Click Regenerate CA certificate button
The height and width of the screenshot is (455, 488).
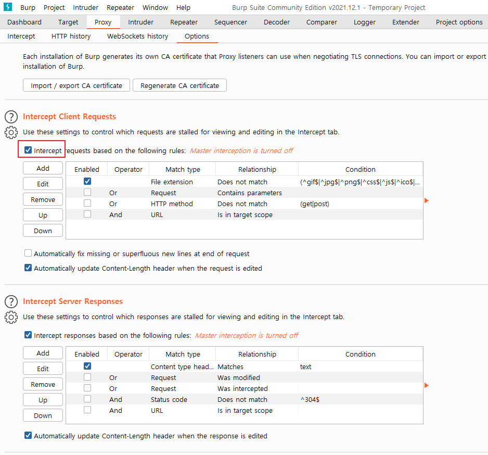[179, 85]
